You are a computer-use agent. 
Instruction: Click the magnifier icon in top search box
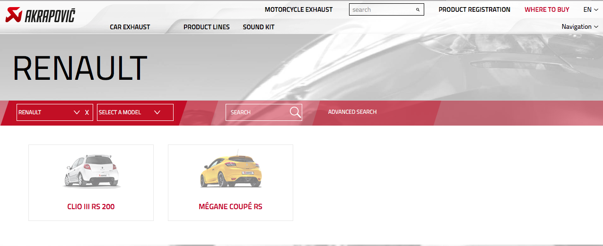click(418, 10)
